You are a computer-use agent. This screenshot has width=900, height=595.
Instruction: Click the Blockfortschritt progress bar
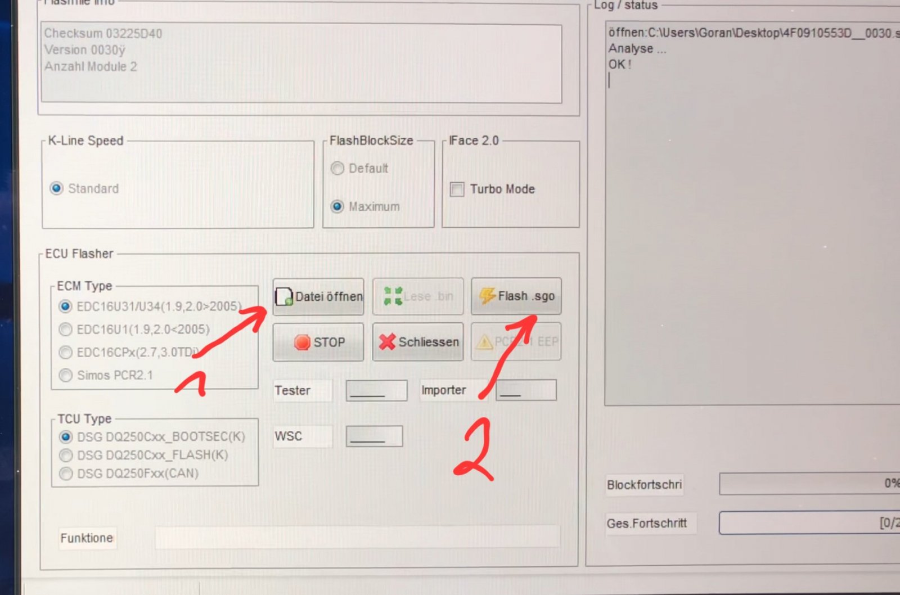pos(809,484)
